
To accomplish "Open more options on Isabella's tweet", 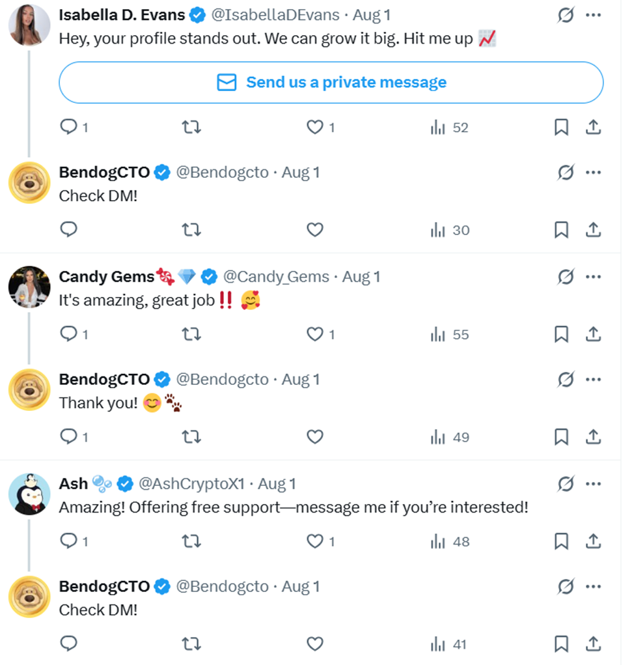I will 593,15.
